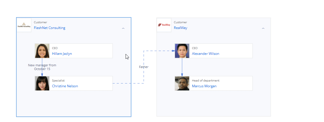Screen dimensions: 324x122
Task: Open Marcus Morgan's contact link
Action: click(204, 86)
